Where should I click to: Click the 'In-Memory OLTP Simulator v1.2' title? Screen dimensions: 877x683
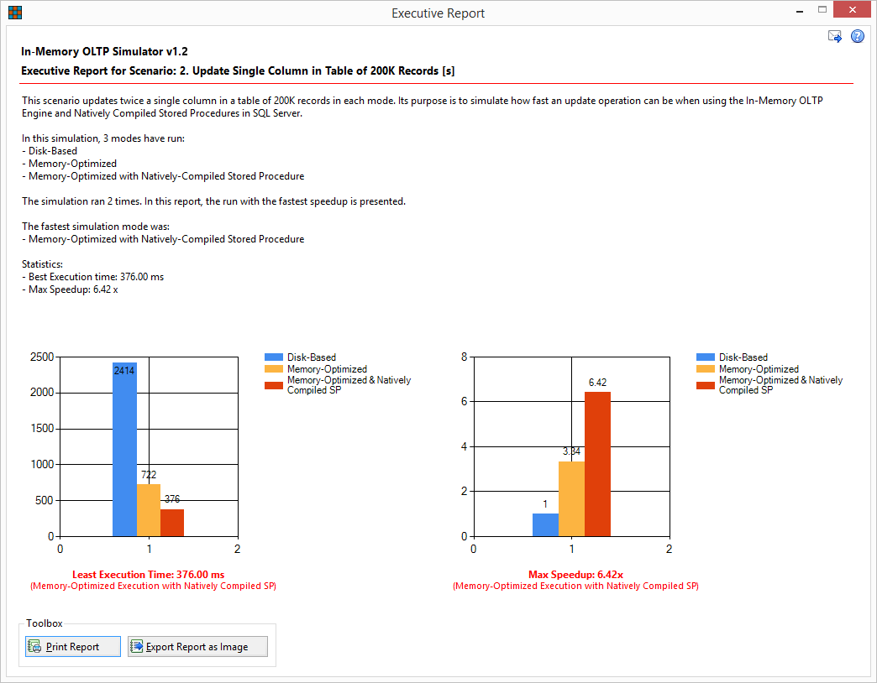tap(105, 51)
